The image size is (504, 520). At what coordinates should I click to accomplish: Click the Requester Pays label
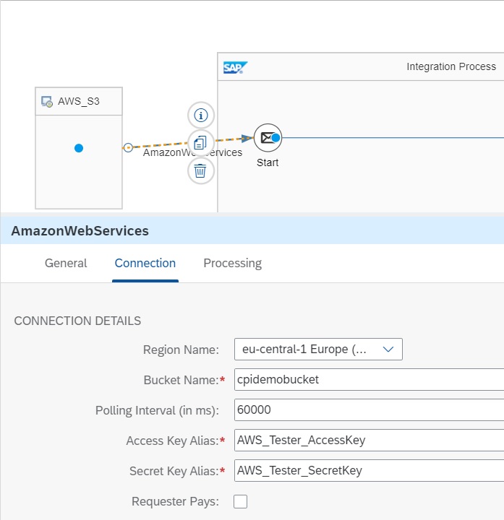click(x=175, y=501)
